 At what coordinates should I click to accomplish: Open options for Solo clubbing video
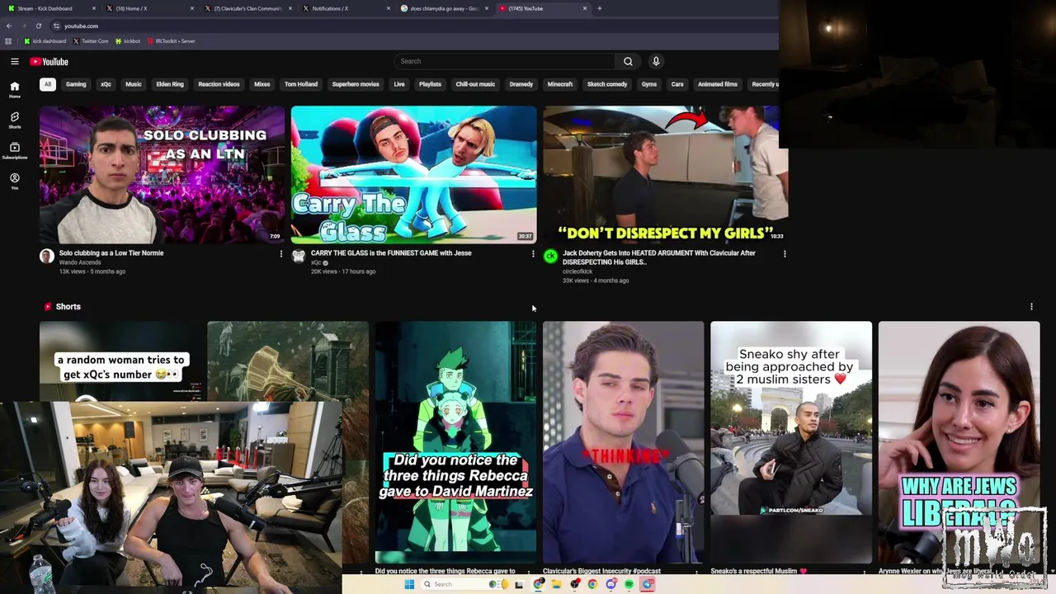click(280, 254)
